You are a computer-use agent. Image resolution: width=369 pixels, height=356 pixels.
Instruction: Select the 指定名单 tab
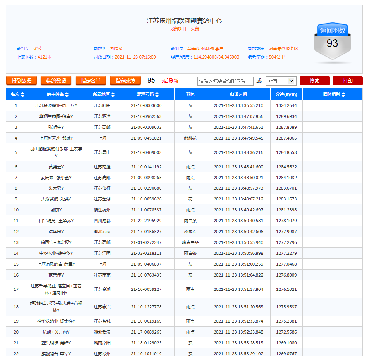(91, 81)
